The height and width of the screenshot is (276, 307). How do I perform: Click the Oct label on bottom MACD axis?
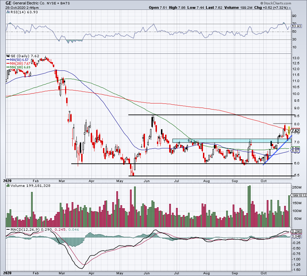click(264, 273)
